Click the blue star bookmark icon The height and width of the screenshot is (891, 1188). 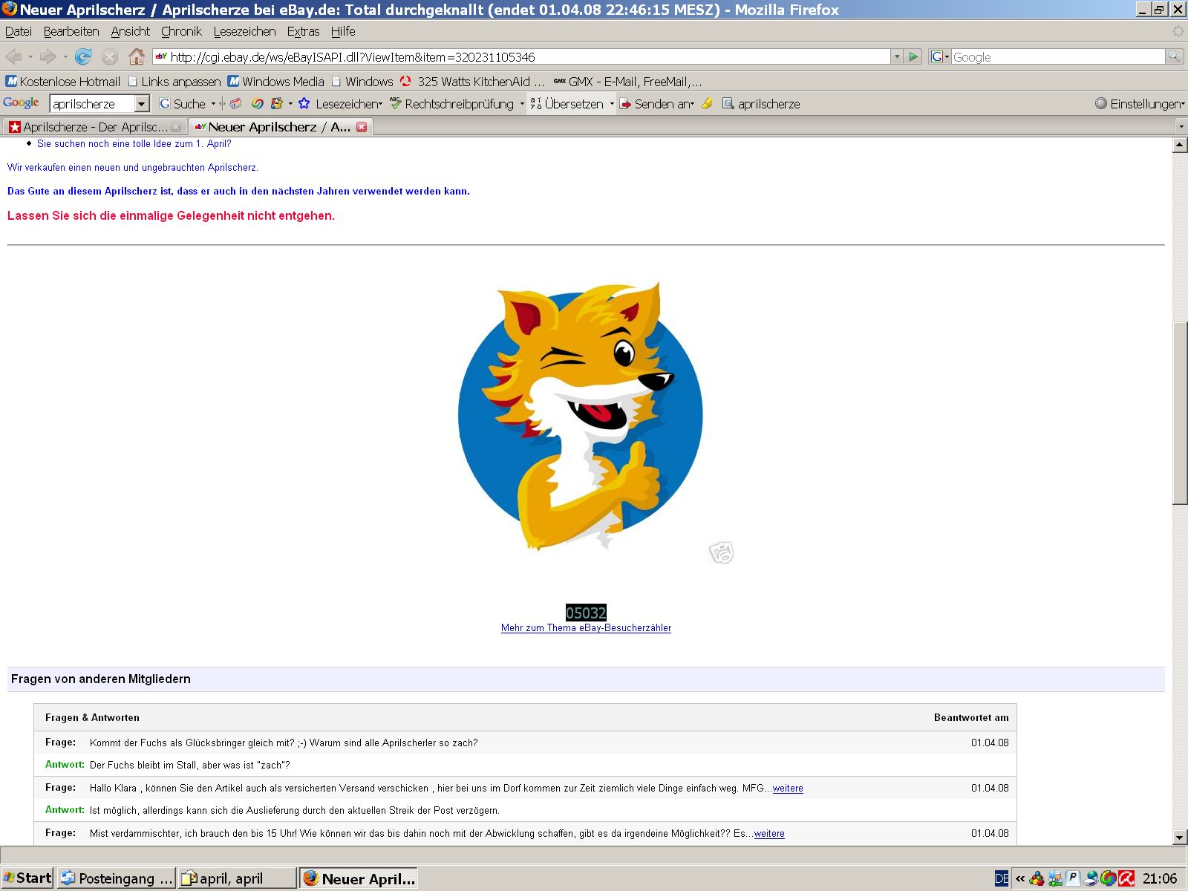tap(304, 104)
